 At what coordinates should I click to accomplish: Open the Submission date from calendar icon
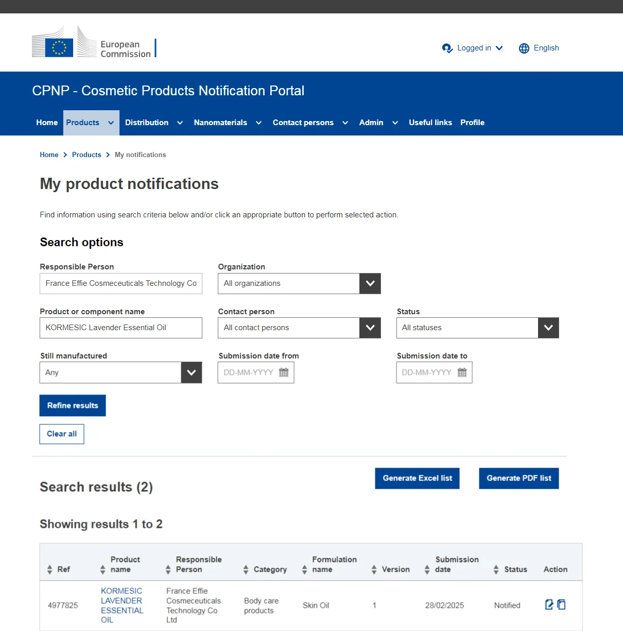click(284, 372)
